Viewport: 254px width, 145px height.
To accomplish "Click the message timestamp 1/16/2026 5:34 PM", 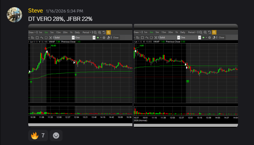I will point(64,11).
